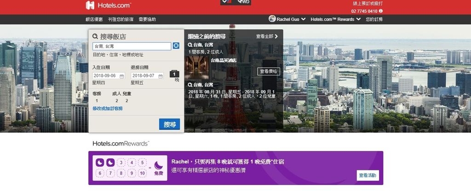Viewport: 471px width, 191px height.
Task: Click 修改或加訂客房 link
Action: (107, 109)
